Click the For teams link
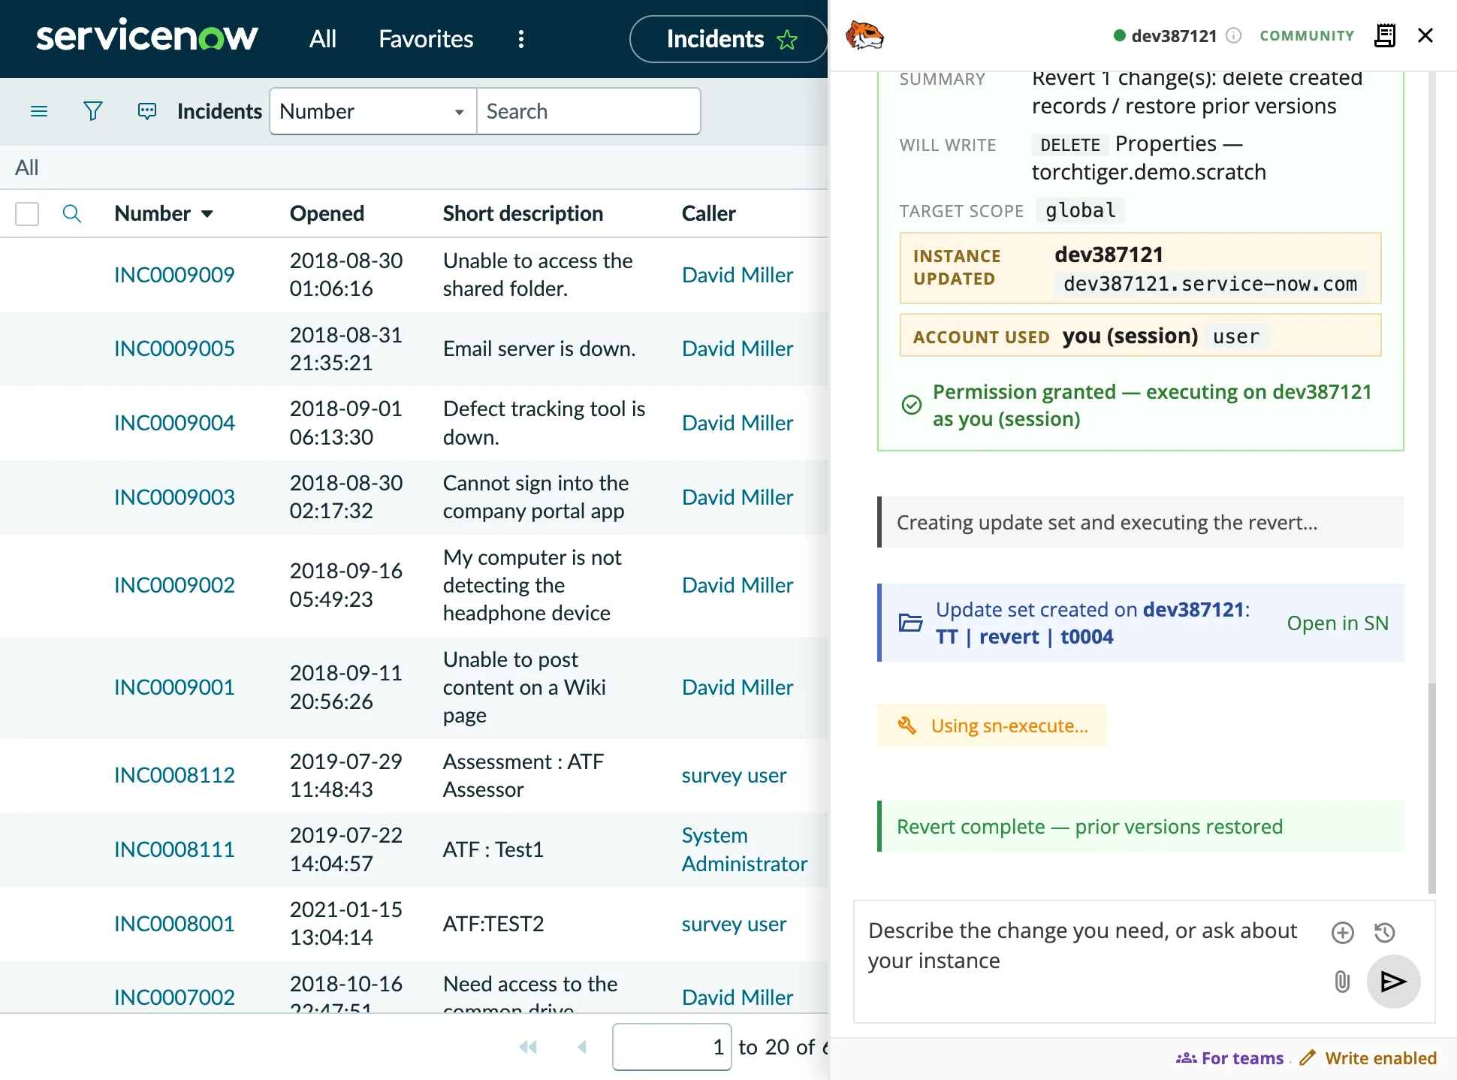 [1229, 1058]
